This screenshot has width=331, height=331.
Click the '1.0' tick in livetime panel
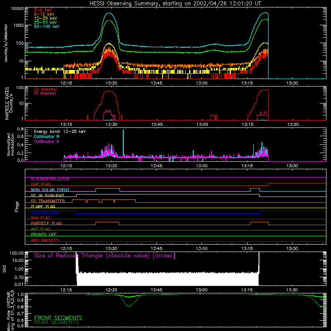pos(20,295)
